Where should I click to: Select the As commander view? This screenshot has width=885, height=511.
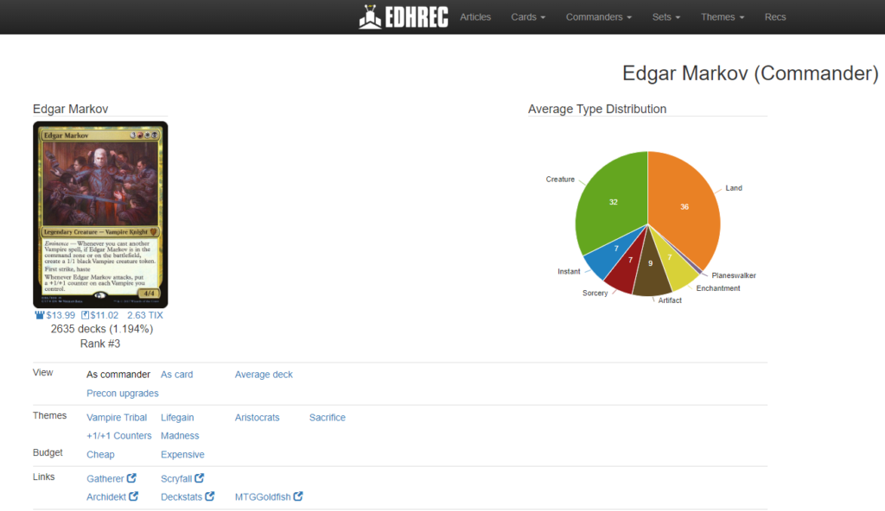click(x=118, y=375)
